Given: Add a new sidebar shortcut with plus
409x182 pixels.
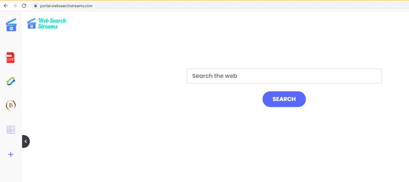Looking at the screenshot, I should click(x=11, y=154).
